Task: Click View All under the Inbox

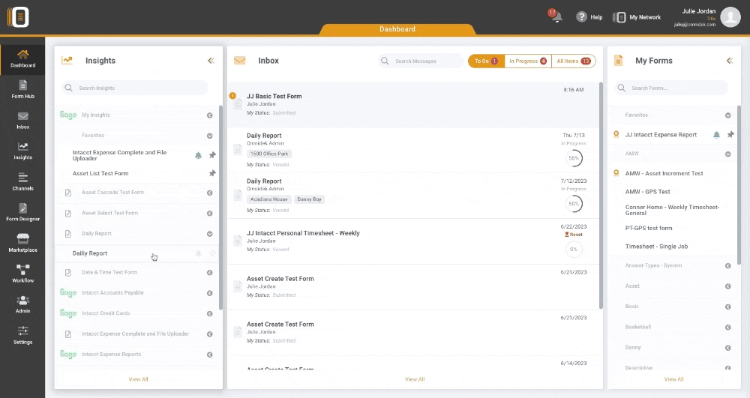Action: tap(415, 379)
